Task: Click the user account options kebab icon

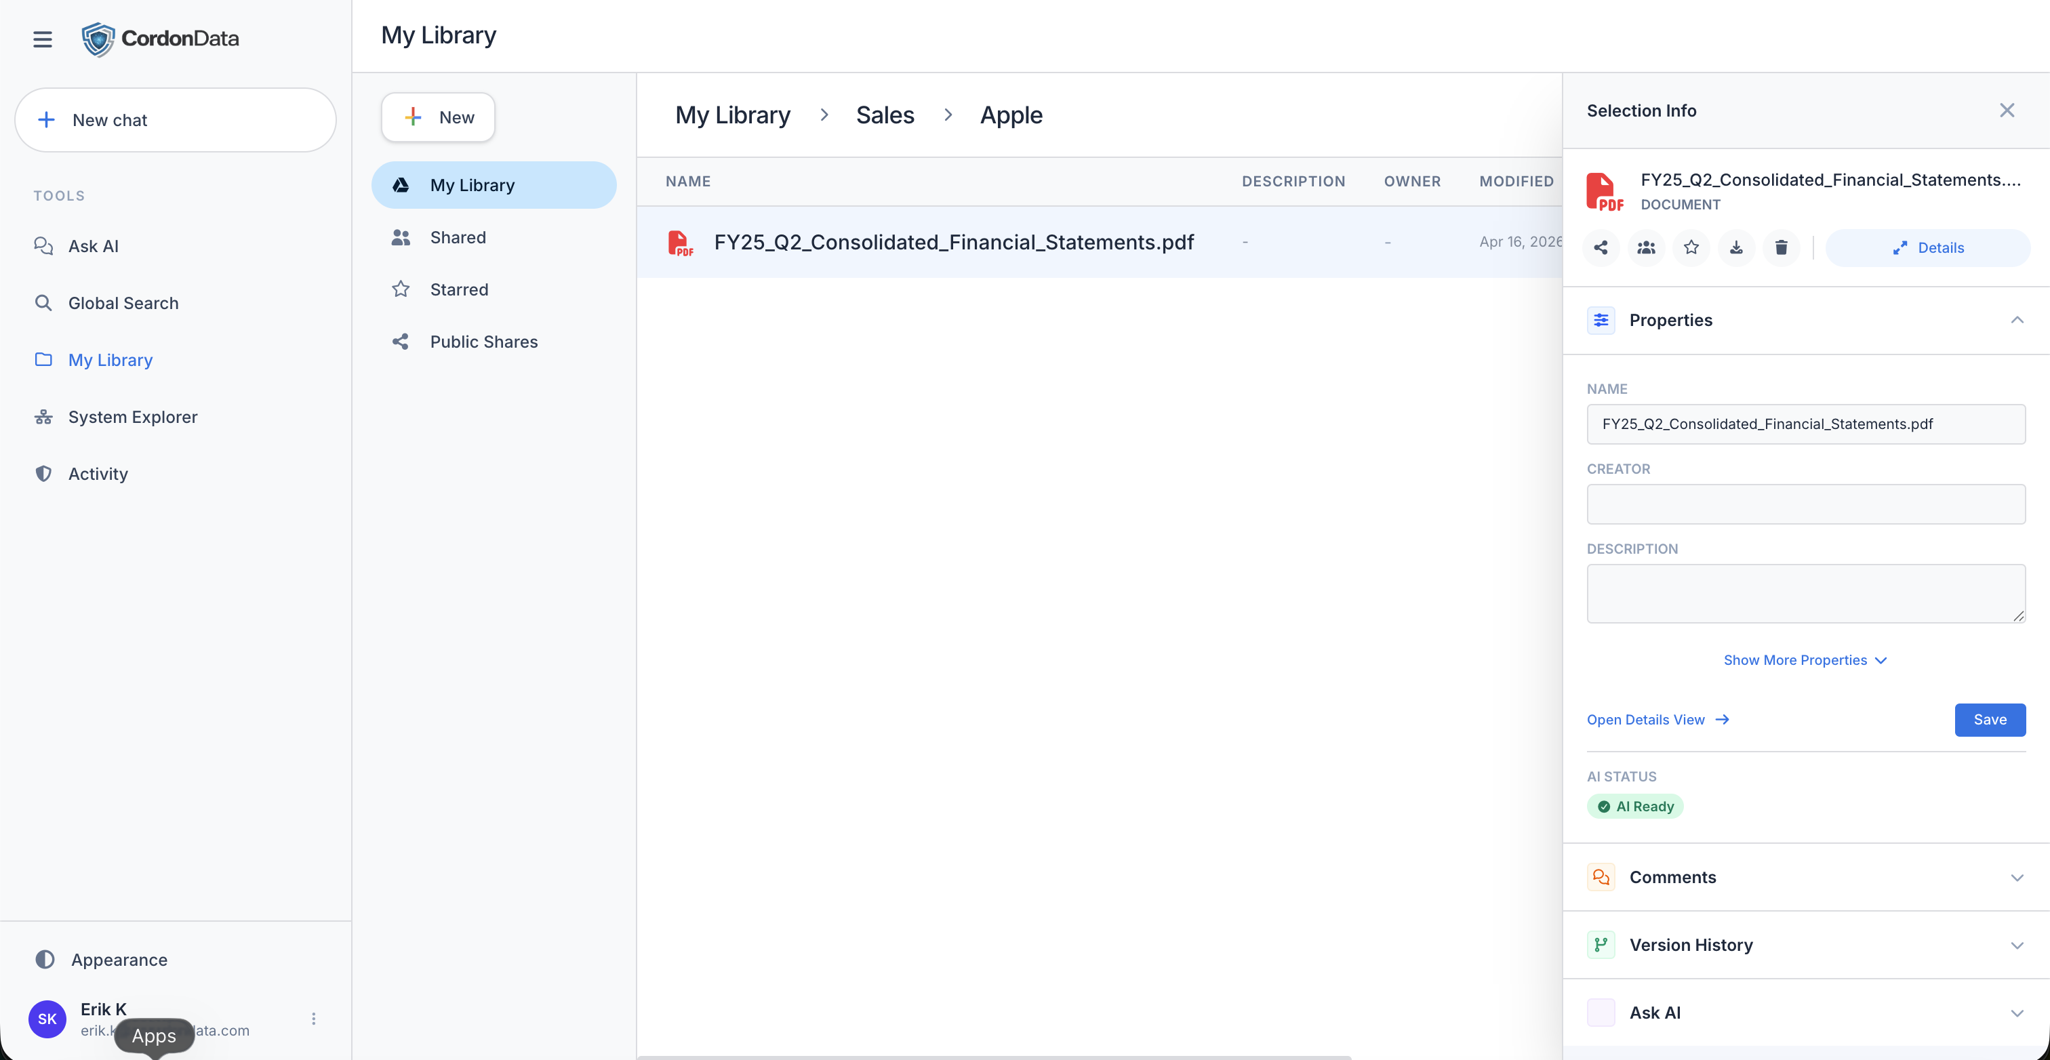Action: 314,1019
